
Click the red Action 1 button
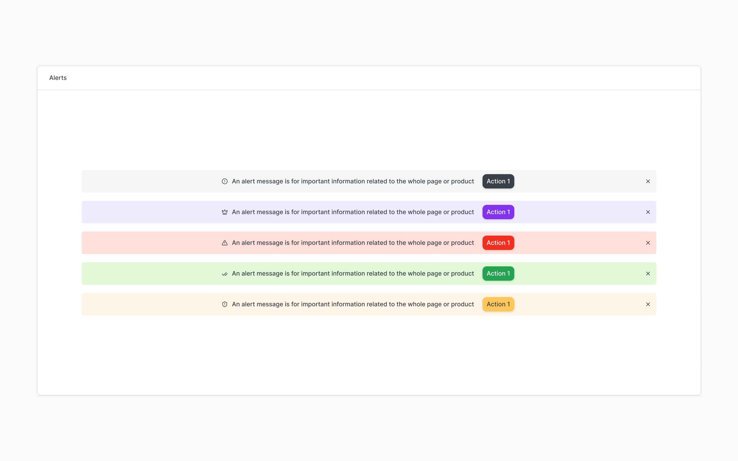498,243
